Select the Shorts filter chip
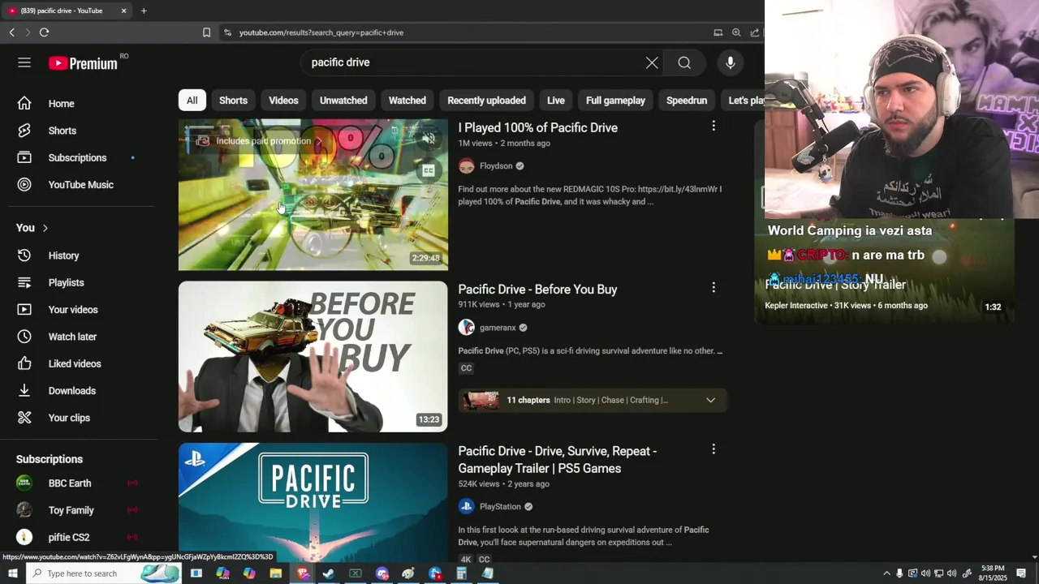Viewport: 1039px width, 584px height. coord(233,101)
